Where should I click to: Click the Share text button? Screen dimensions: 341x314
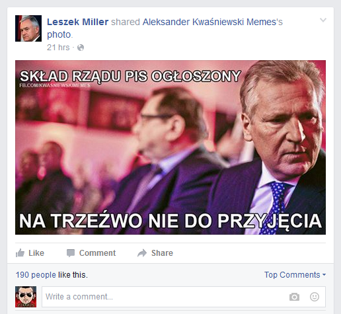pos(162,253)
